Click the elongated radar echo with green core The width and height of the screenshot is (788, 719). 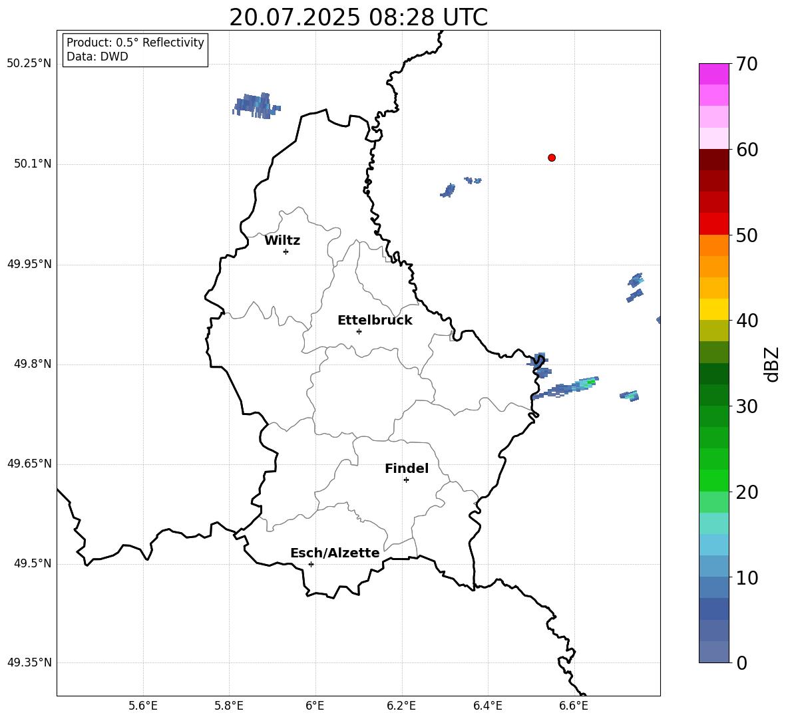tap(567, 388)
